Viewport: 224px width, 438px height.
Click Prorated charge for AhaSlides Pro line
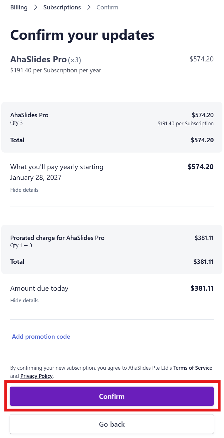tap(57, 238)
